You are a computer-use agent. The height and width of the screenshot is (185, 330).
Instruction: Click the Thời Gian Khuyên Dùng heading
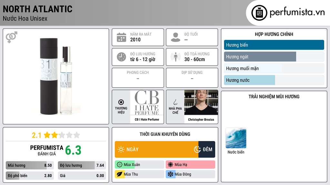pos(165,134)
